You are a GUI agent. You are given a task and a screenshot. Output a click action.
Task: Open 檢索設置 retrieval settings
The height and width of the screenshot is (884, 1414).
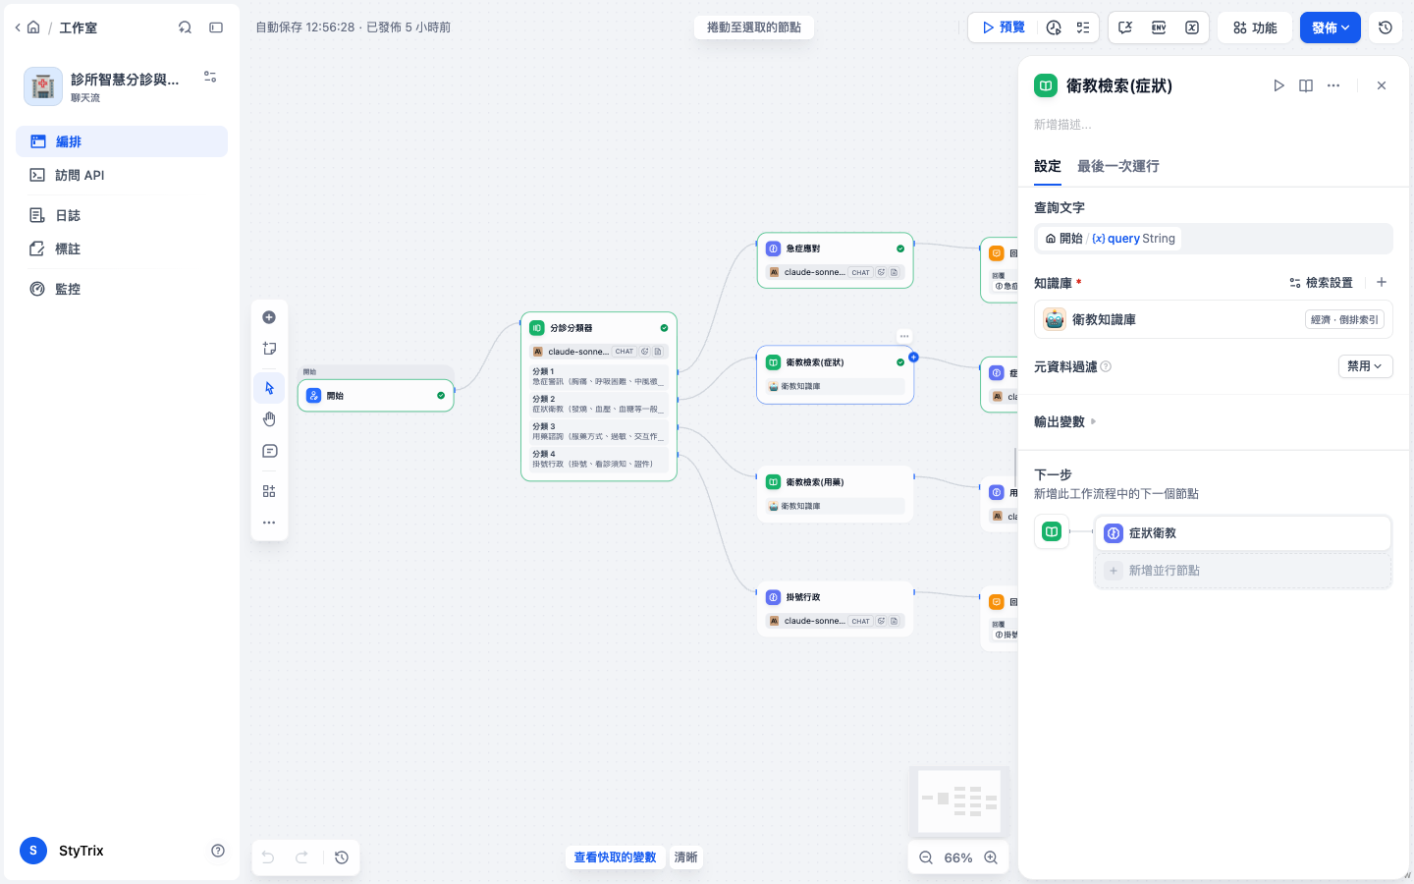1321,283
